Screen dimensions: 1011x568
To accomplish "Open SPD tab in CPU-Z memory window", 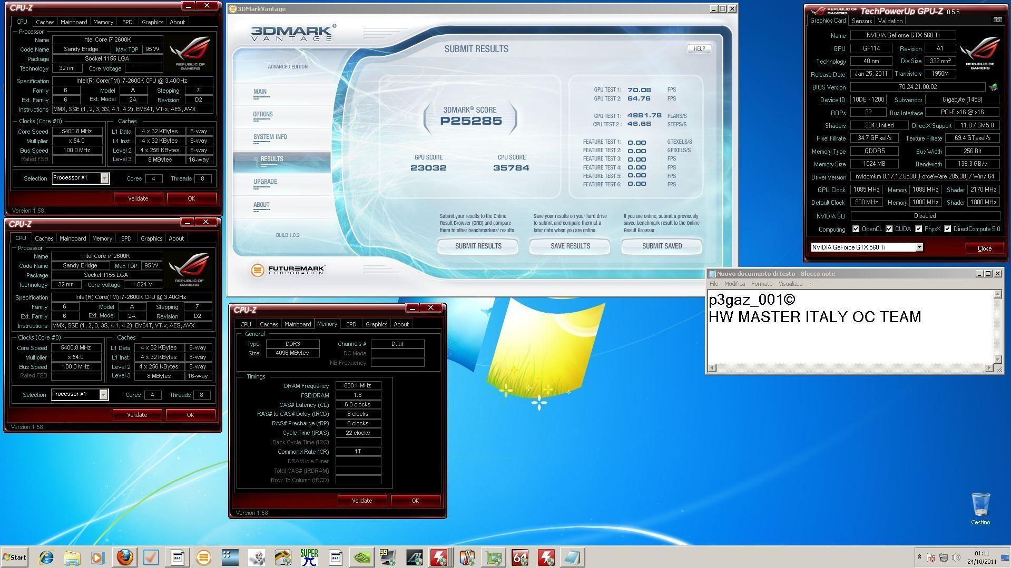I will (x=351, y=324).
